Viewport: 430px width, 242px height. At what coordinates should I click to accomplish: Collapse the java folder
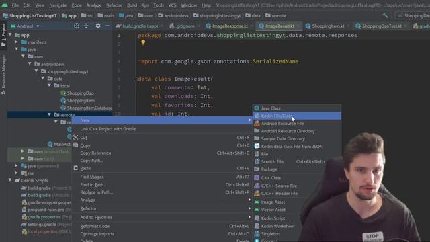pos(17,49)
